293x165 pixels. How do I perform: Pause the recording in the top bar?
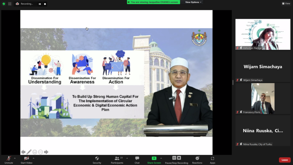tap(40, 4)
